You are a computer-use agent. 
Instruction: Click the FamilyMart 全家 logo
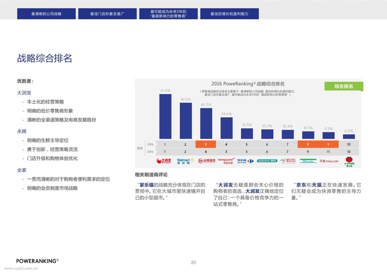[308, 161]
